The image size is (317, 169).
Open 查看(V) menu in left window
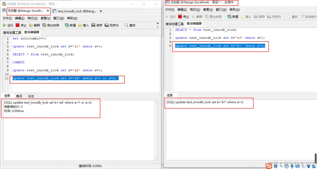pyautogui.click(x=45, y=18)
